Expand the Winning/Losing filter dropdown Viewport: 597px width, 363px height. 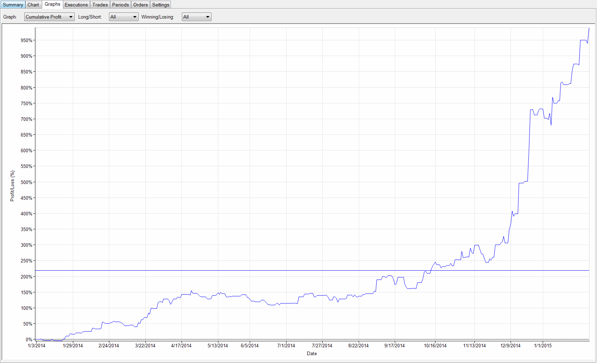click(x=196, y=17)
